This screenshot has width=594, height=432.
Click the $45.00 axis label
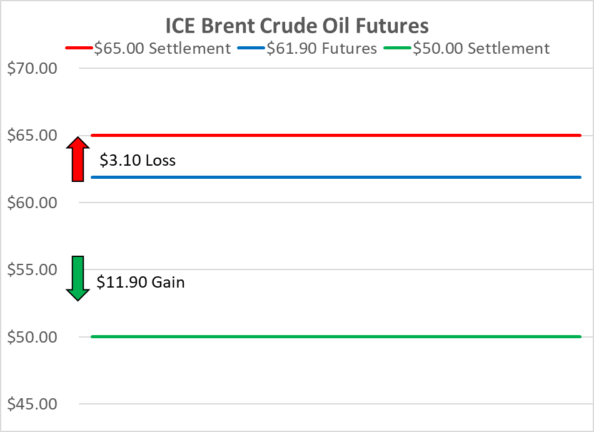(33, 404)
